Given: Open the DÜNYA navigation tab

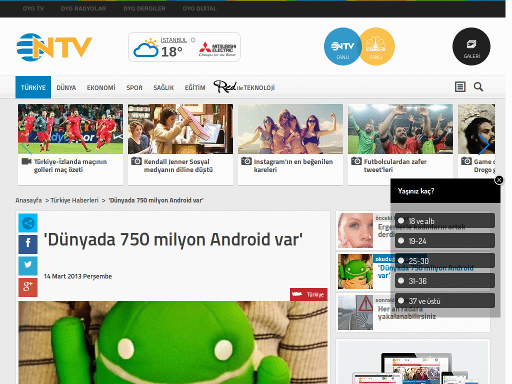Looking at the screenshot, I should [x=66, y=87].
